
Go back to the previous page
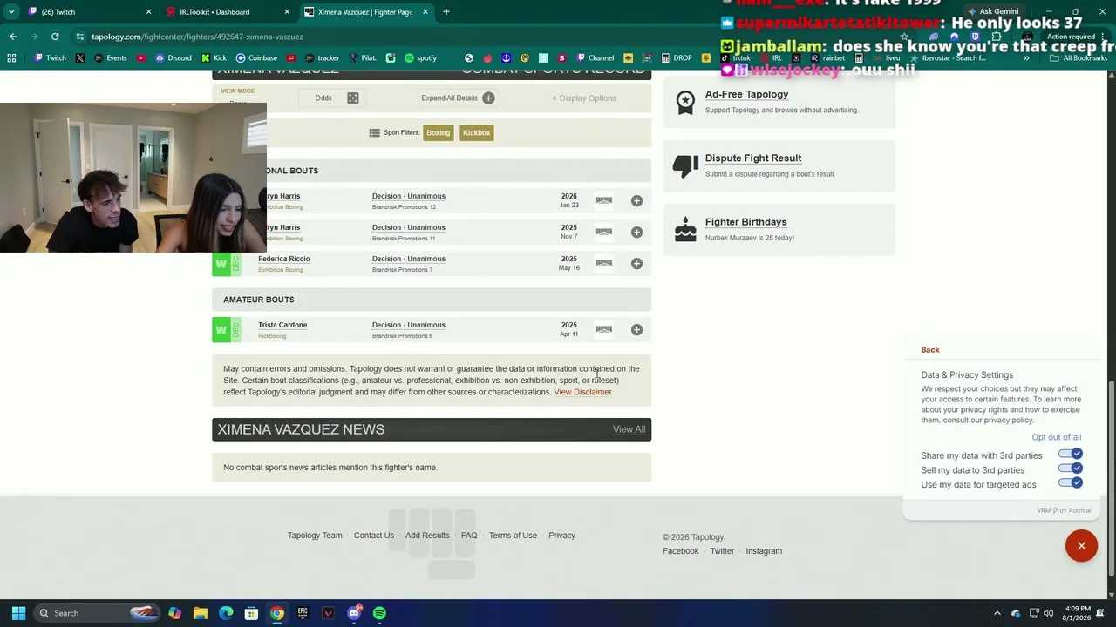coord(13,37)
